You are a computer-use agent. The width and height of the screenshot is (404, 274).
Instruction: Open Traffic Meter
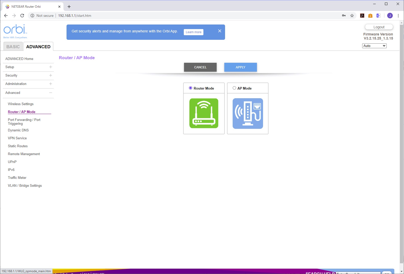pos(17,178)
